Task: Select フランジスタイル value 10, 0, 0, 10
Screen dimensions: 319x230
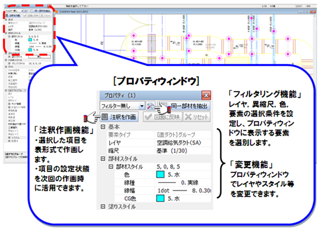Action: pyautogui.click(x=35, y=63)
